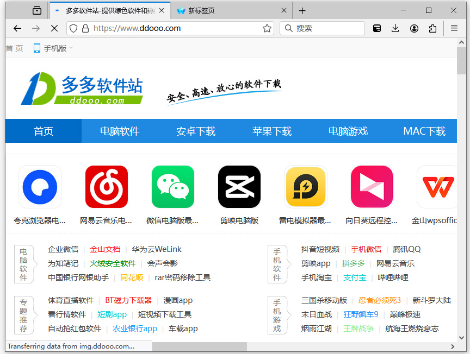Click the address bar URL field

tap(170, 28)
